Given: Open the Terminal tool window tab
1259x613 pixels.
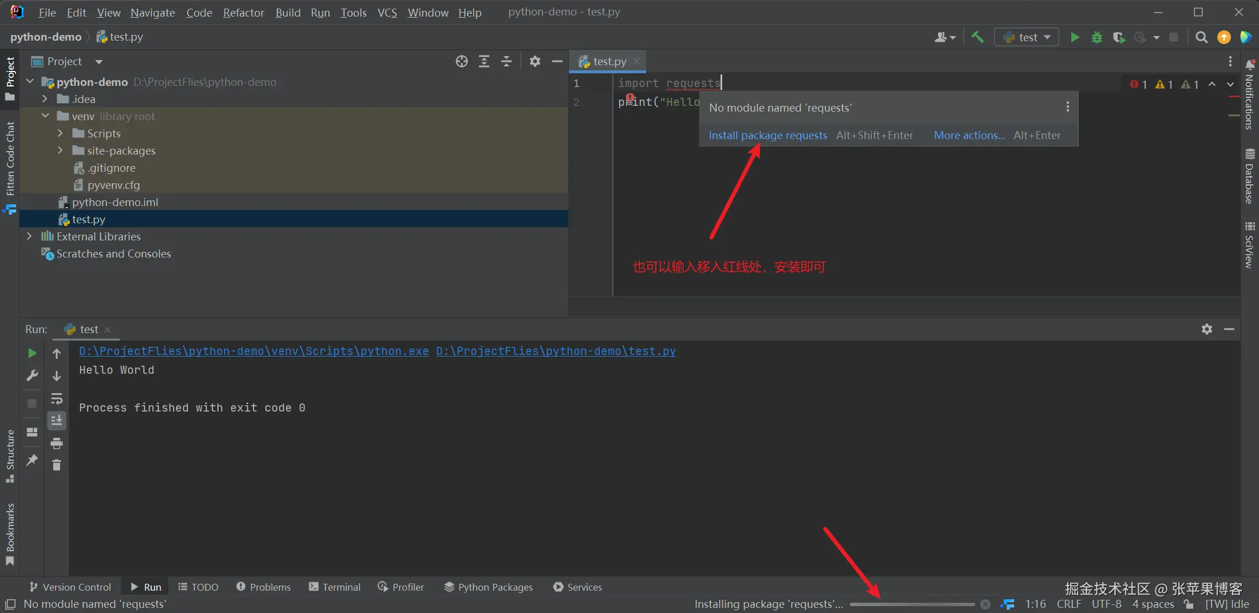Looking at the screenshot, I should (335, 587).
